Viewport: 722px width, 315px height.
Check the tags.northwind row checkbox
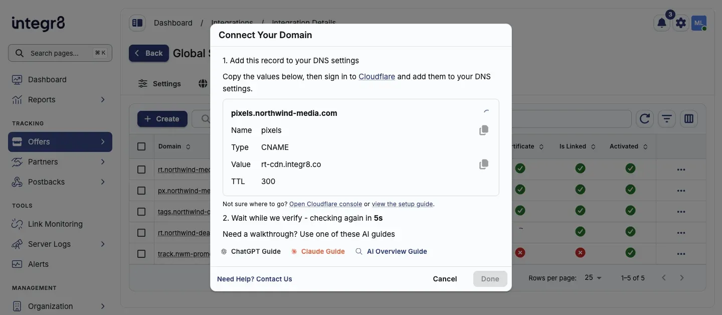[141, 212]
